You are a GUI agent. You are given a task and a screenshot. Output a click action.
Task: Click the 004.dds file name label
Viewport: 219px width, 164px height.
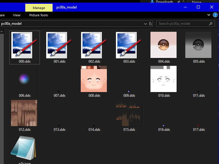coord(164,61)
